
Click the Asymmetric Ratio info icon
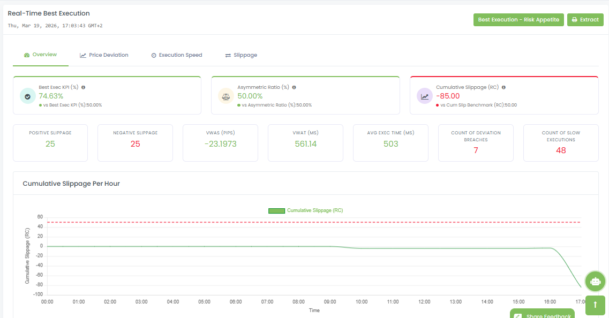click(x=294, y=87)
